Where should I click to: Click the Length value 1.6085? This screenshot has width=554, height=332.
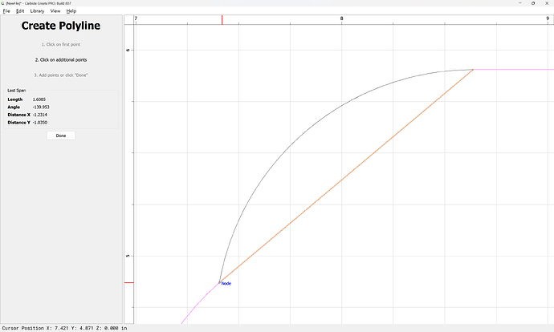[39, 99]
